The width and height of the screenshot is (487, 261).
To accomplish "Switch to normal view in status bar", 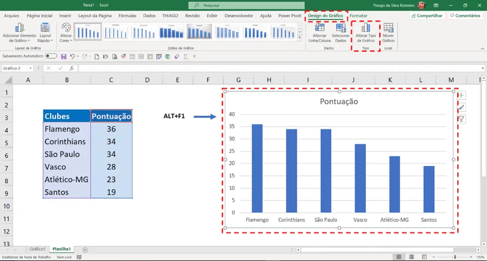I will [x=399, y=257].
